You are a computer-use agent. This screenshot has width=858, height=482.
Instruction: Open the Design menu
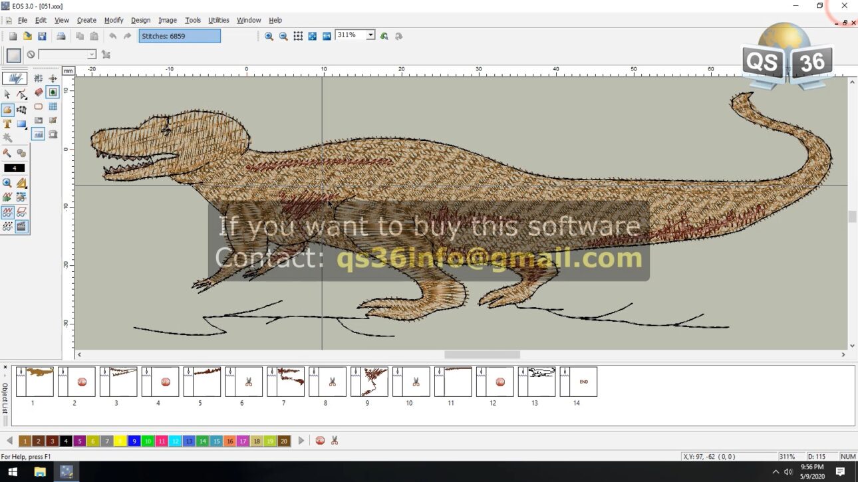140,20
